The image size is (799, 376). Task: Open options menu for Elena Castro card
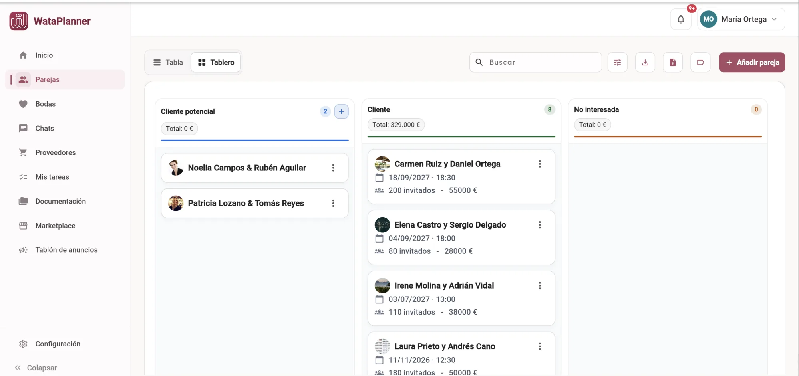[540, 225]
